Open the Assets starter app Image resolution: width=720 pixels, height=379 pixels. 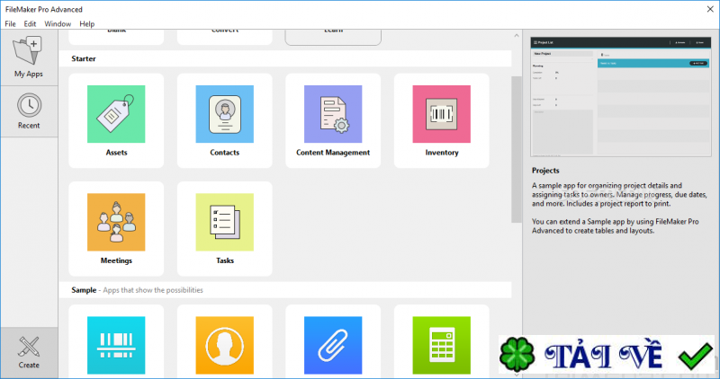[116, 120]
